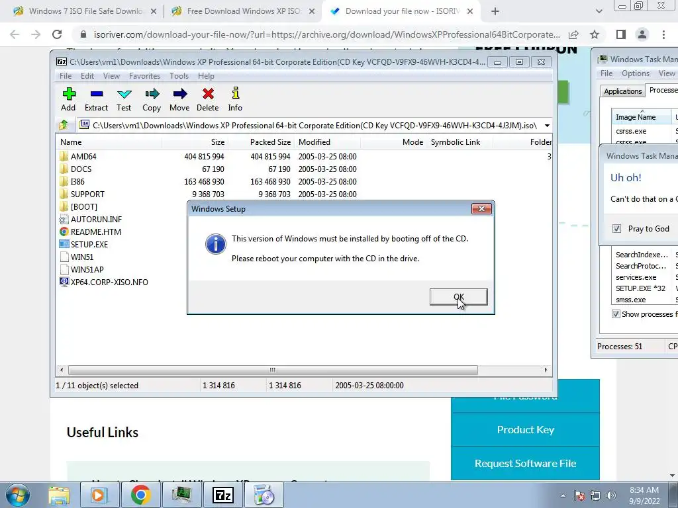678x508 pixels.
Task: Select the AMD64 folder
Action: [83, 156]
